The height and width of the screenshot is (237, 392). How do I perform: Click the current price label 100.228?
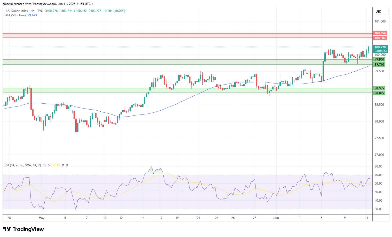tap(380, 47)
